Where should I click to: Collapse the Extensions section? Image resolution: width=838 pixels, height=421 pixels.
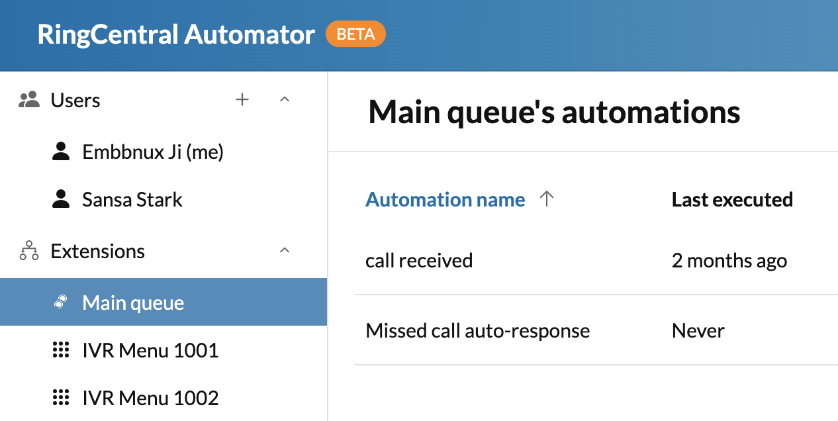pyautogui.click(x=284, y=250)
